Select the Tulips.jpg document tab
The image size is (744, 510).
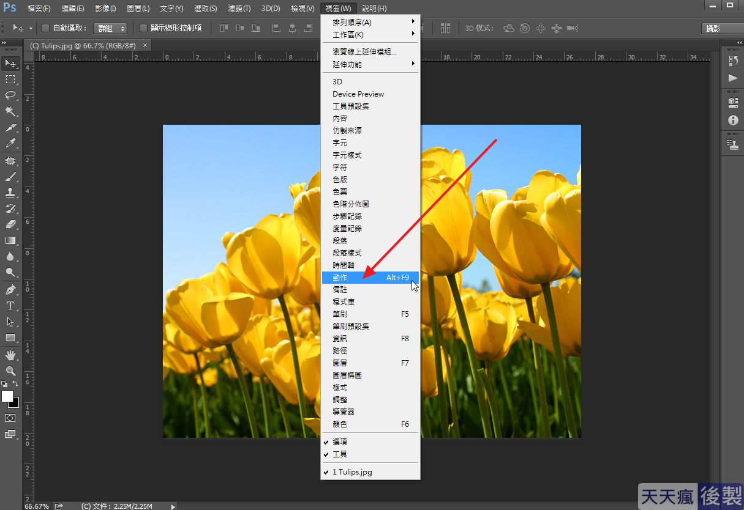point(85,45)
